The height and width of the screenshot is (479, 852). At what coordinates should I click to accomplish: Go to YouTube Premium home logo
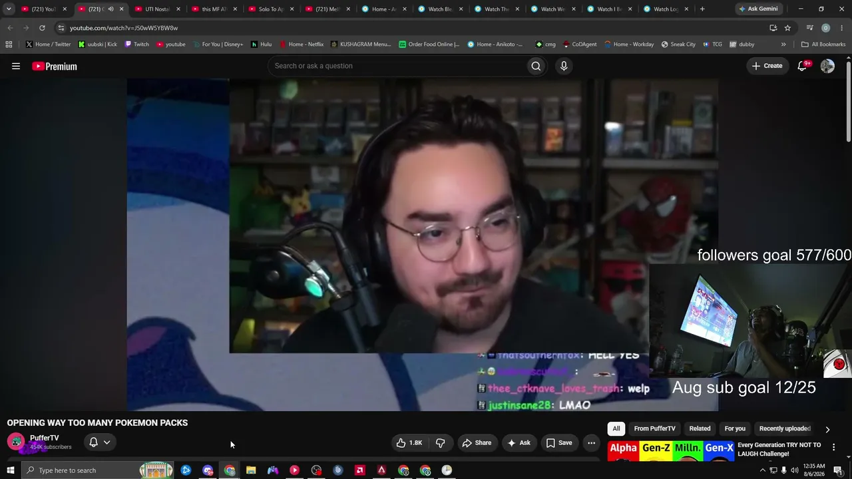click(55, 66)
